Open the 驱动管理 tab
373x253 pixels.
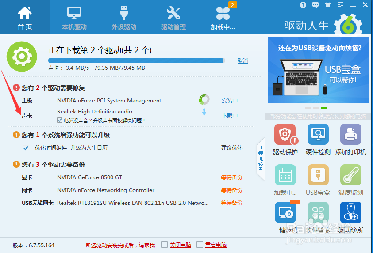click(173, 17)
